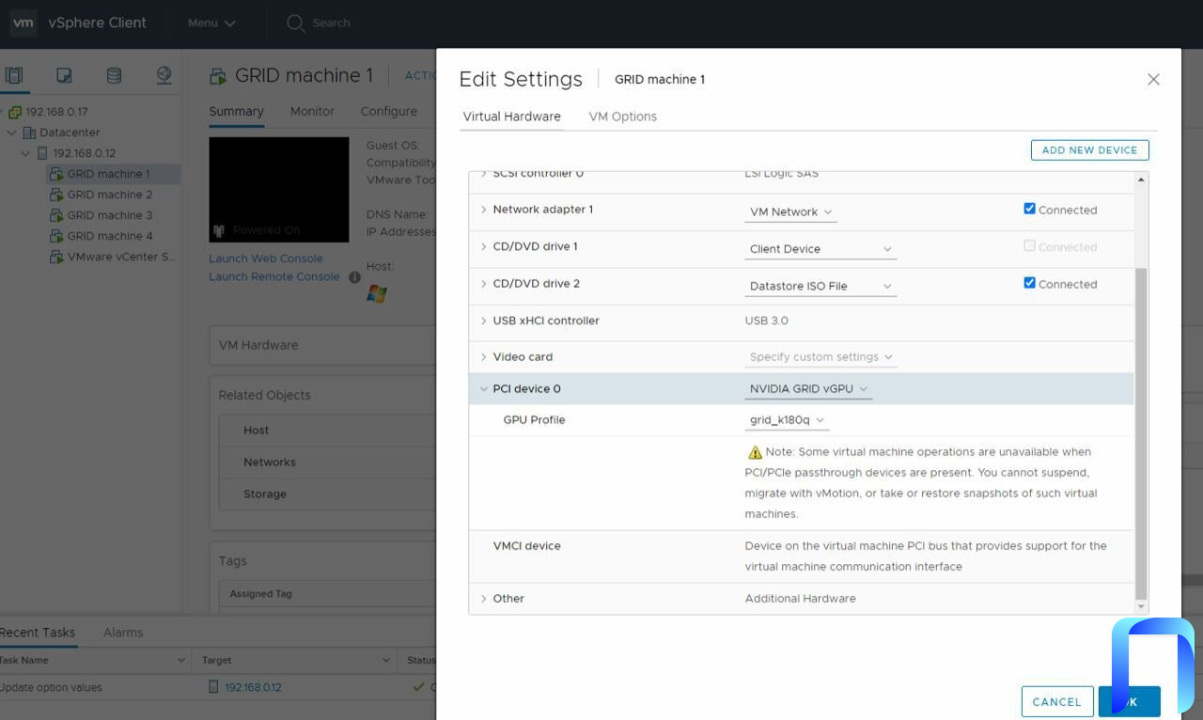The image size is (1203, 720).
Task: Close the Edit Settings dialog
Action: [1153, 79]
